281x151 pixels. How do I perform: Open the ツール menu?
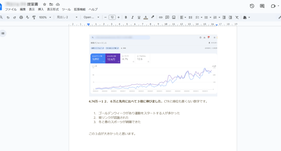[x=66, y=10]
